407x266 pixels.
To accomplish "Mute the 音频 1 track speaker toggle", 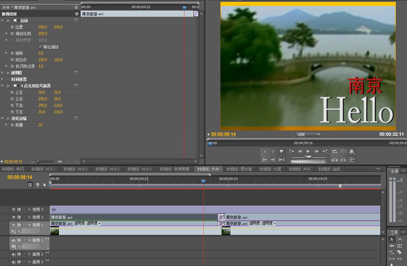I will click(14, 240).
